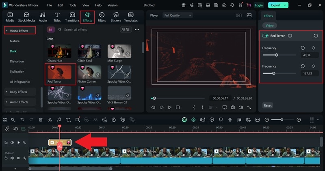Hide the effect track with eye icon

pos(18,142)
